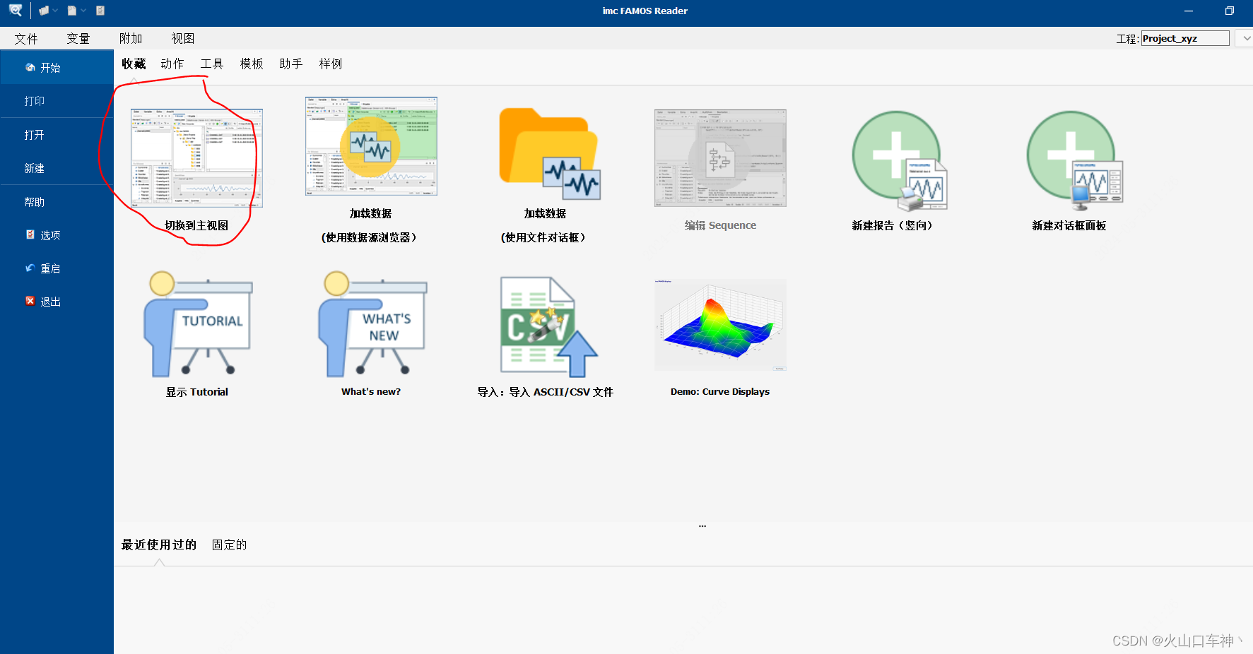Switch to the 固定的 tab

pos(230,545)
